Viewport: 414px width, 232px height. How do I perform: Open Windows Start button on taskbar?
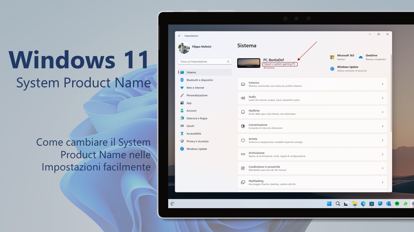pyautogui.click(x=329, y=204)
